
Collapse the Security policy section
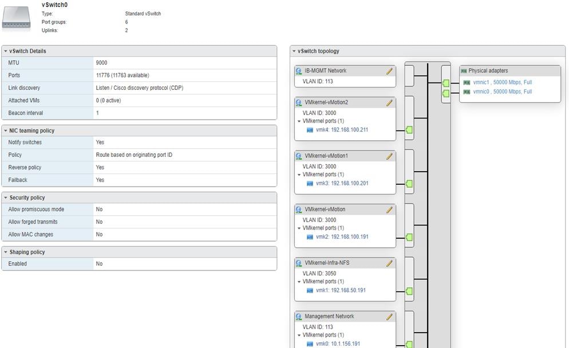pos(6,197)
